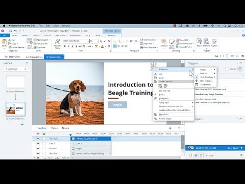Click the Paste icon in the Clipboard group
245x184 pixels.
click(4, 42)
